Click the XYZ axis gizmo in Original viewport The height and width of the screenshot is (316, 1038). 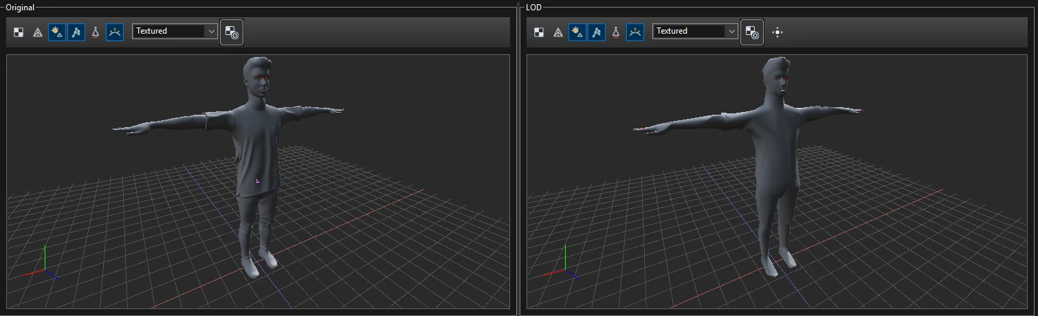(x=41, y=264)
